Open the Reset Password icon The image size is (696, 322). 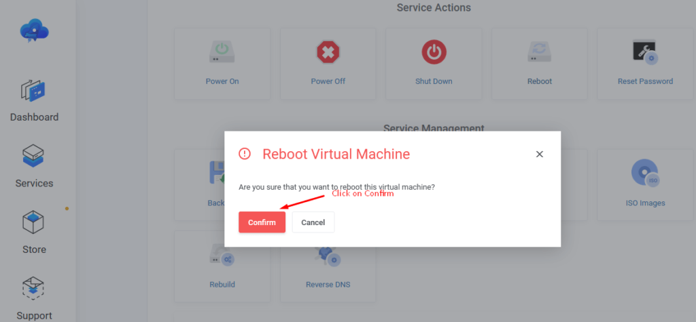644,52
